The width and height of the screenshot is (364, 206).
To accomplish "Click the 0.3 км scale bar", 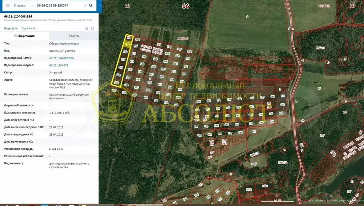I will point(277,200).
